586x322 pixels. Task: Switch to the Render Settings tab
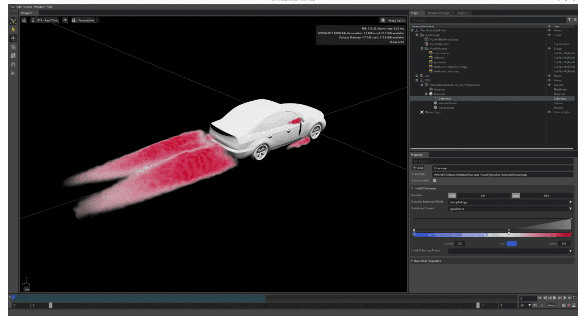(439, 12)
